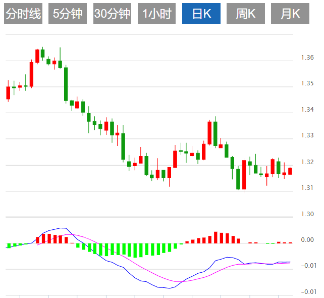The width and height of the screenshot is (324, 298).
Task: Click the 1.32 price axis label
Action: (x=307, y=162)
